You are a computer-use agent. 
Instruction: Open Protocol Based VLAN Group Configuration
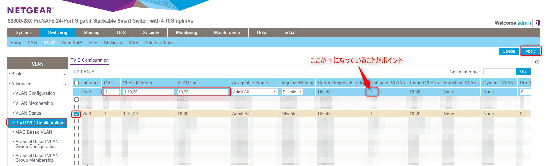click(x=37, y=144)
